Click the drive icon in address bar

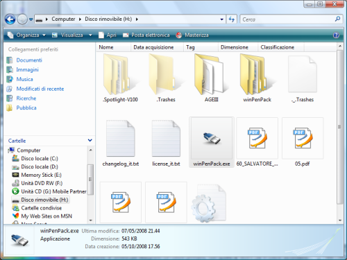39,20
